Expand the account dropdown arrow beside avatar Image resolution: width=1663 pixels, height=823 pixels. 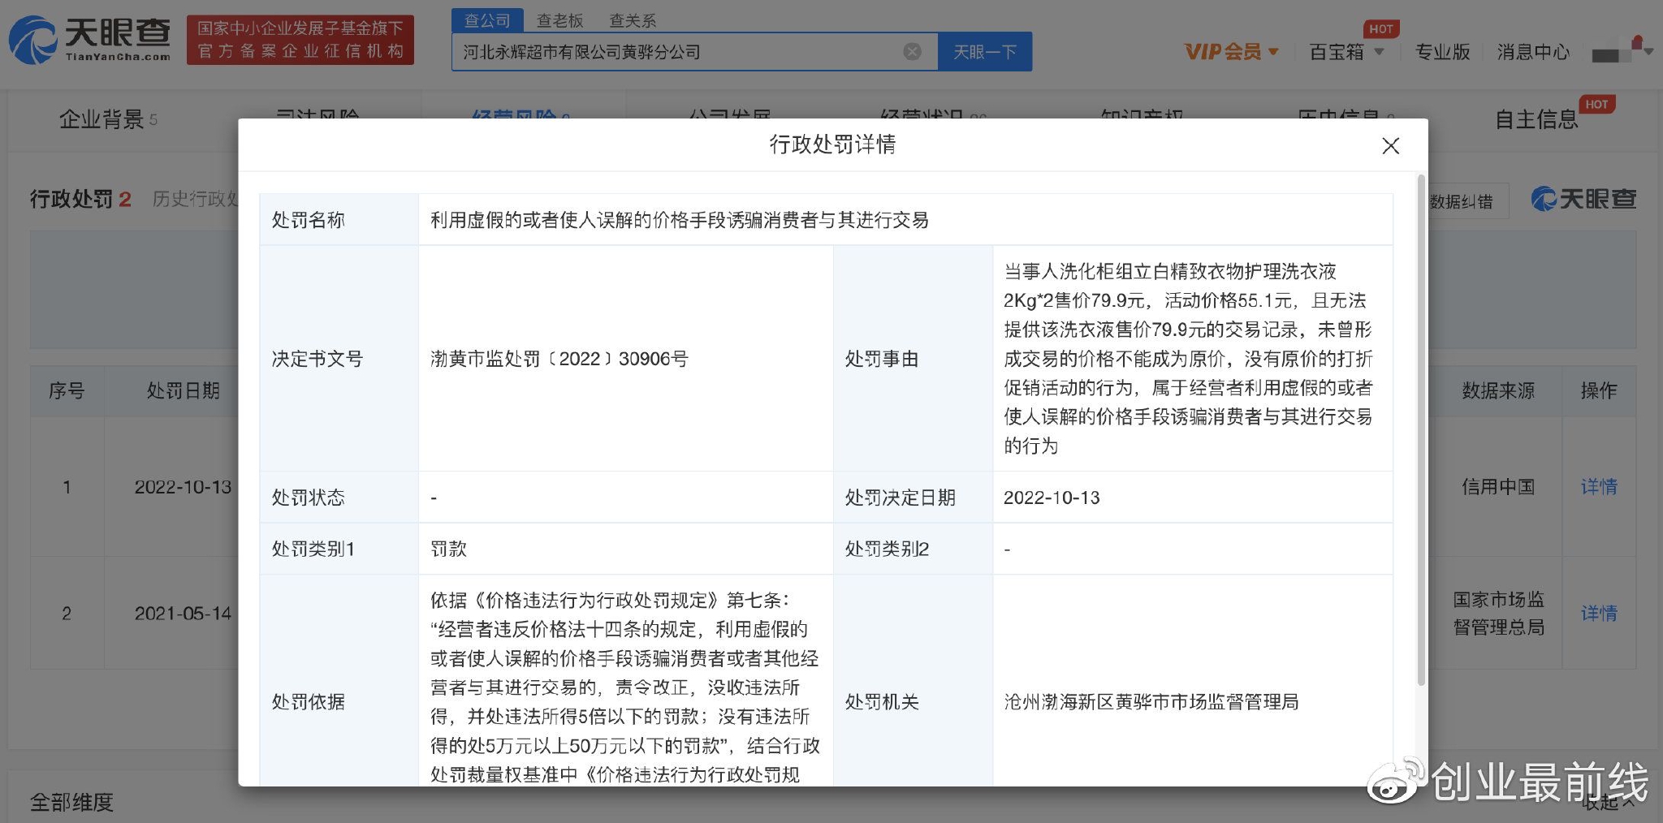[x=1648, y=51]
